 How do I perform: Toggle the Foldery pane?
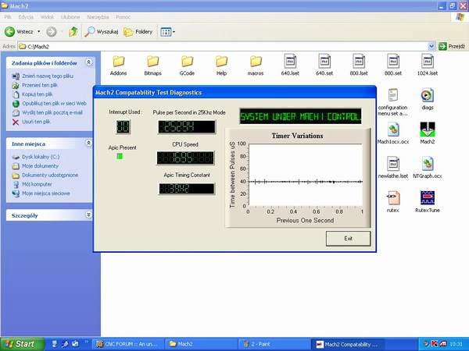coord(138,32)
